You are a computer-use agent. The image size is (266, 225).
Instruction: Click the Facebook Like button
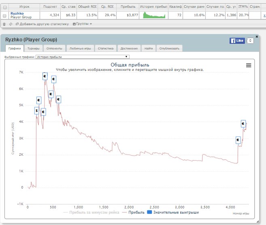(237, 41)
